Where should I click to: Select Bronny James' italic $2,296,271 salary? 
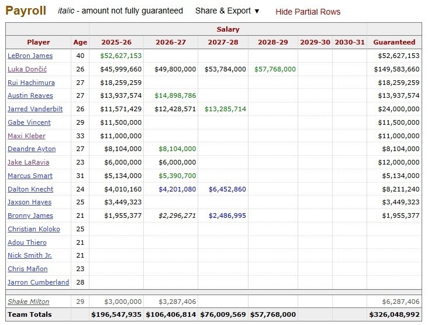point(177,215)
